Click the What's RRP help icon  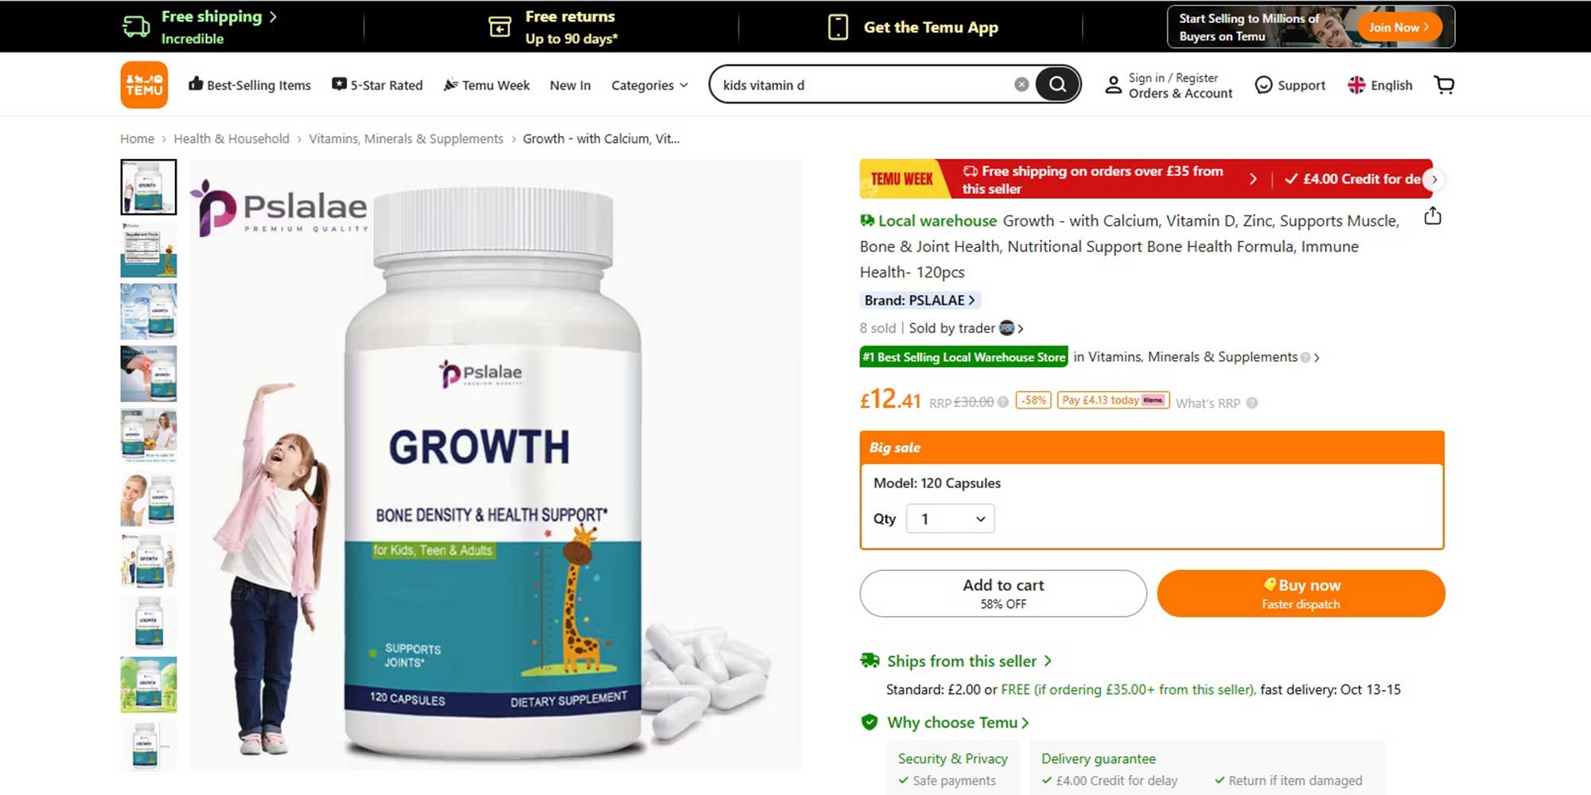click(x=1252, y=403)
